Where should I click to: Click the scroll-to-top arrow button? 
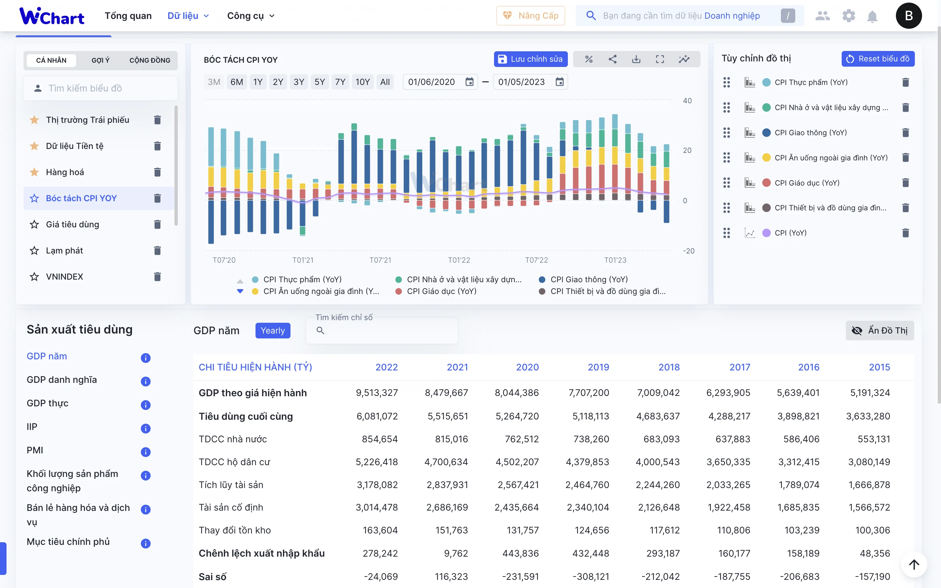914,564
